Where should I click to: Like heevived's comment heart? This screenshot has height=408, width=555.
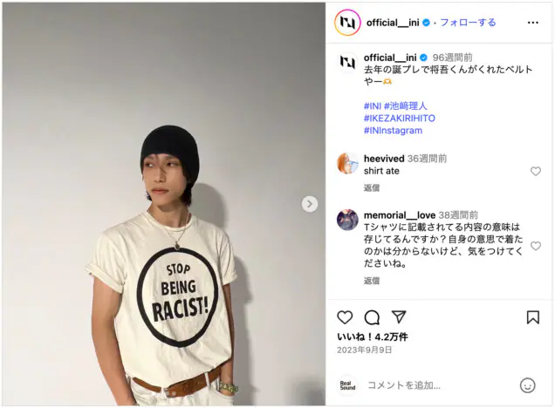pos(536,171)
